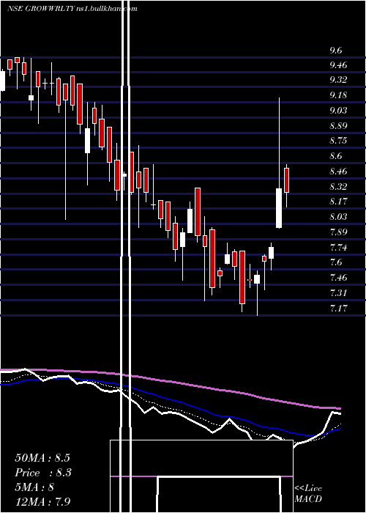Click the 8.32 price axis label

pyautogui.click(x=338, y=187)
